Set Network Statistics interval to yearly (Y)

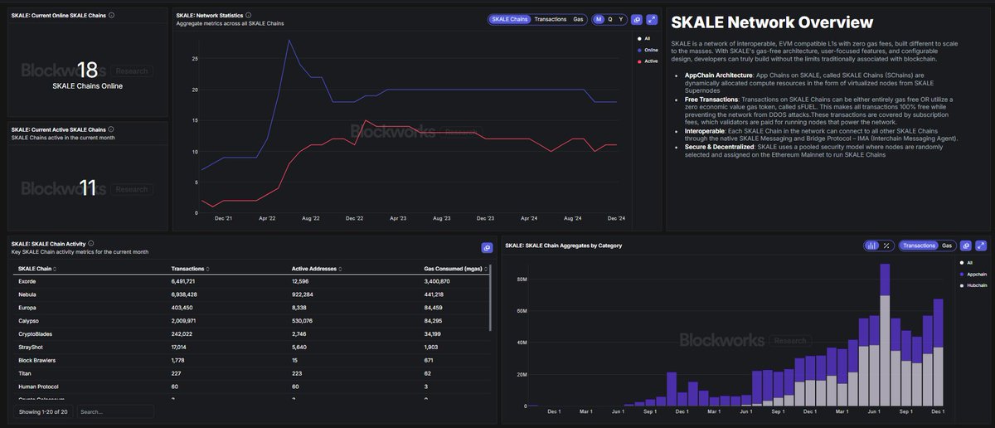click(621, 19)
